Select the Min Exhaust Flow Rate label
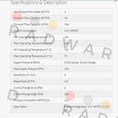118x118 pixels. pyautogui.click(x=31, y=12)
